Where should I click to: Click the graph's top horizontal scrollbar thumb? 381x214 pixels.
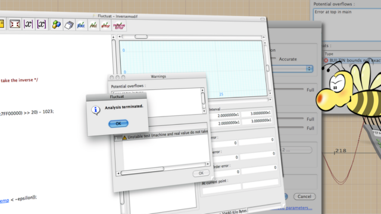click(141, 37)
